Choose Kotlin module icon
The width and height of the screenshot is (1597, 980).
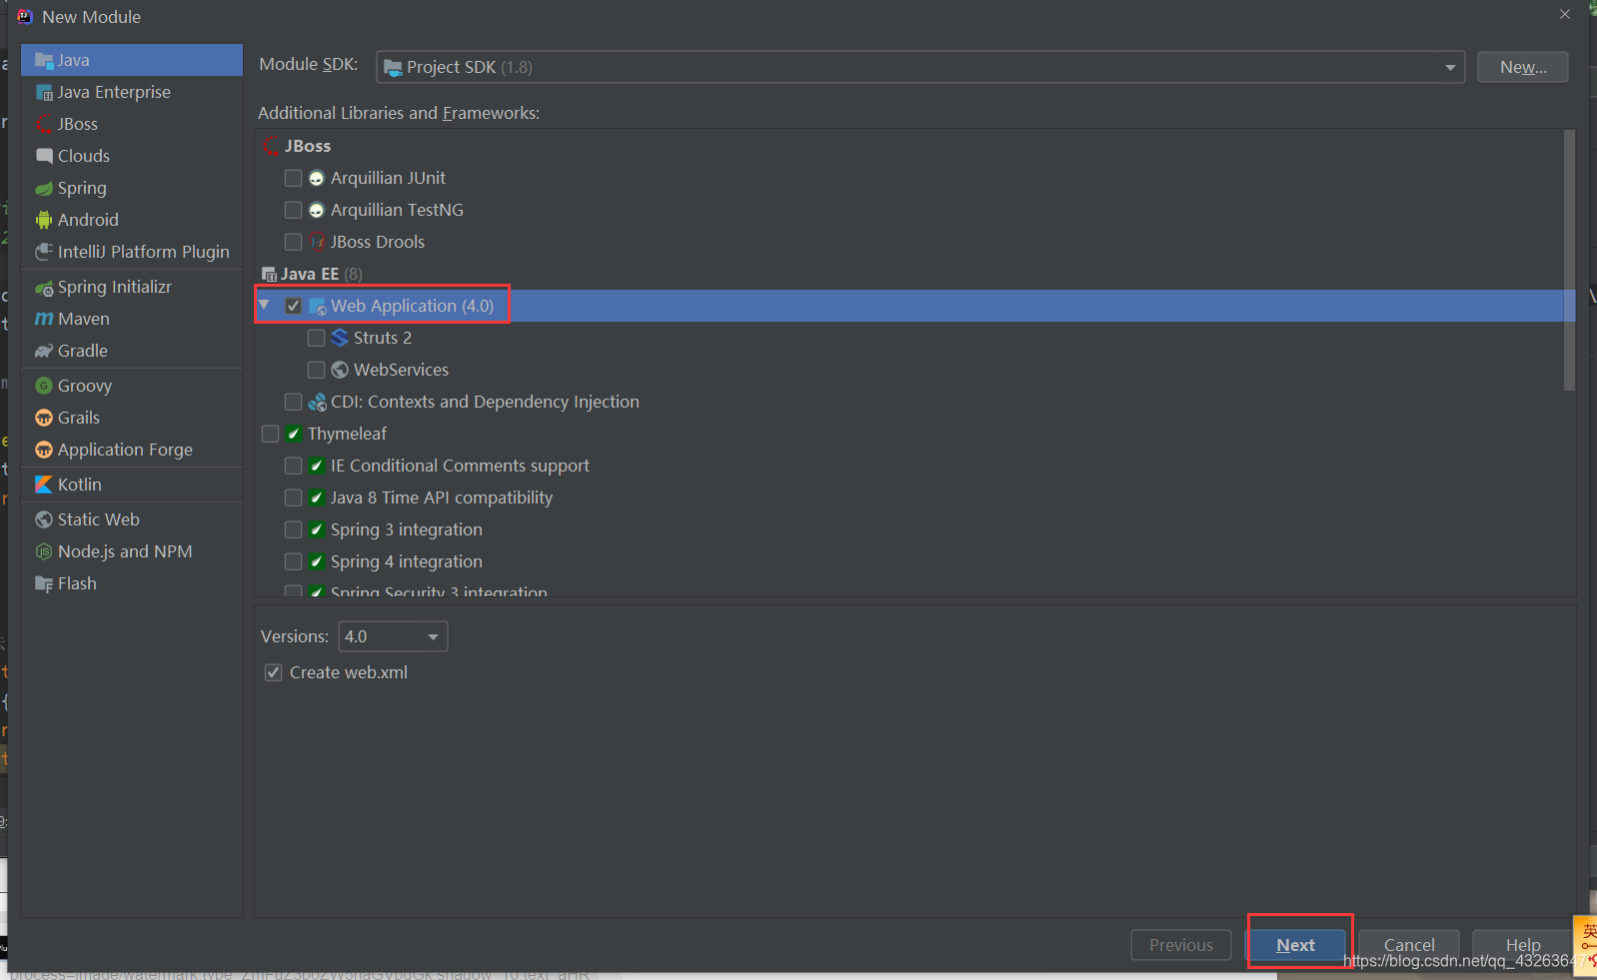[x=44, y=485]
